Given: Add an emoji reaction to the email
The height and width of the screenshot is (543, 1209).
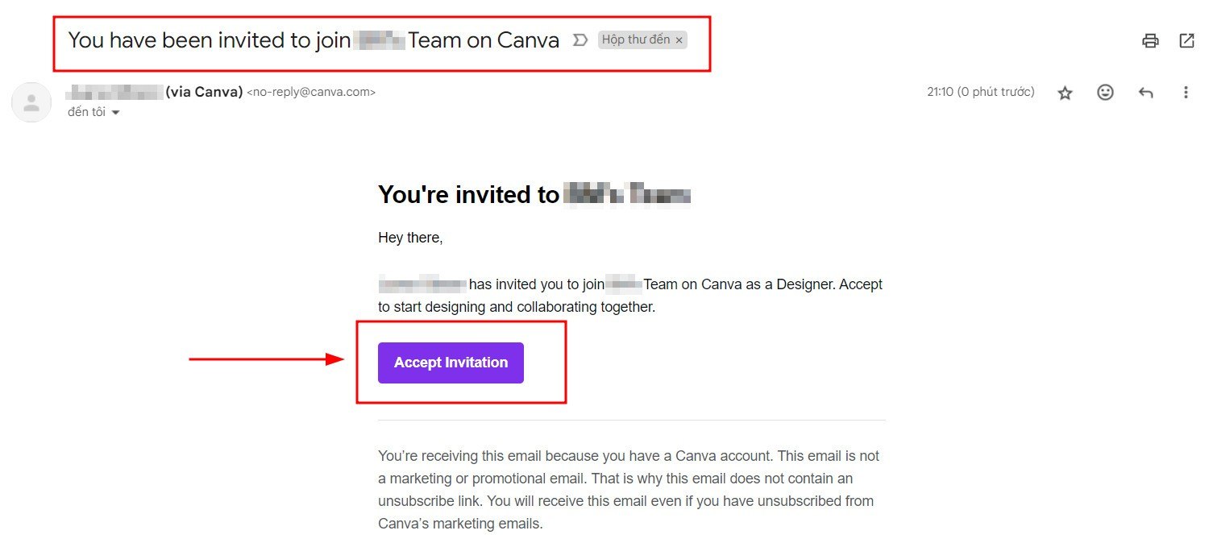Looking at the screenshot, I should [1105, 93].
